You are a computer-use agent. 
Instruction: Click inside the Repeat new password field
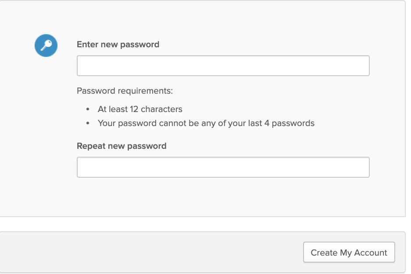pyautogui.click(x=223, y=167)
